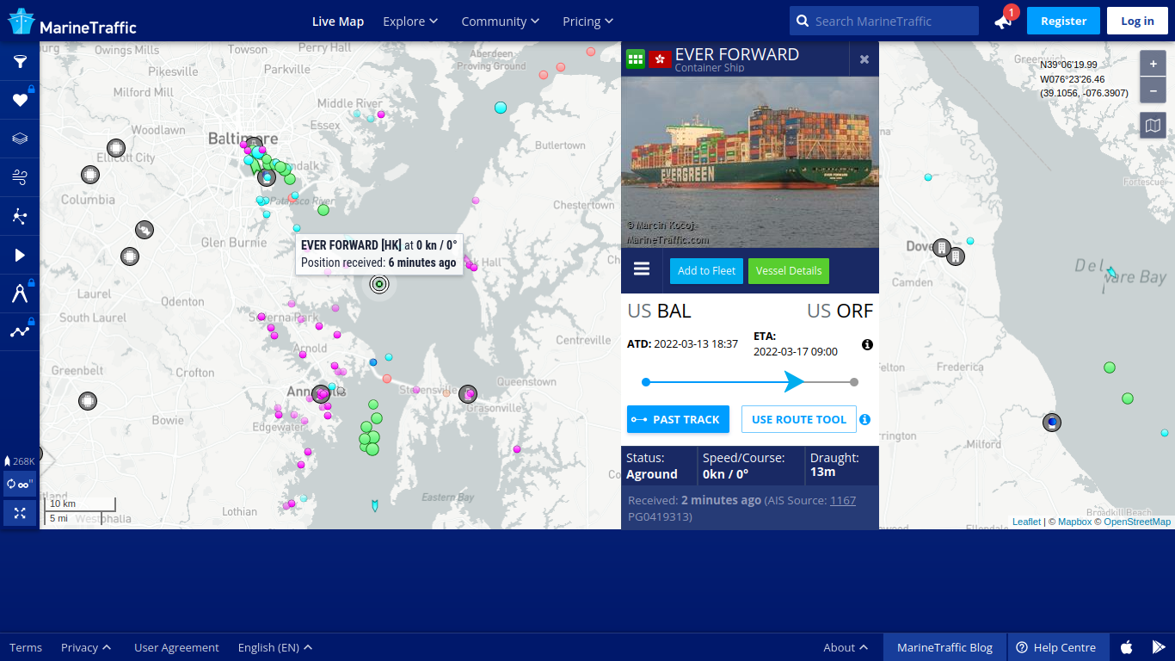
Task: Show the vessel's PAST TRACK
Action: (x=678, y=419)
